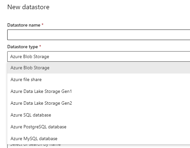Focus the Datastore name input field
This screenshot has width=190, height=148.
pyautogui.click(x=99, y=35)
